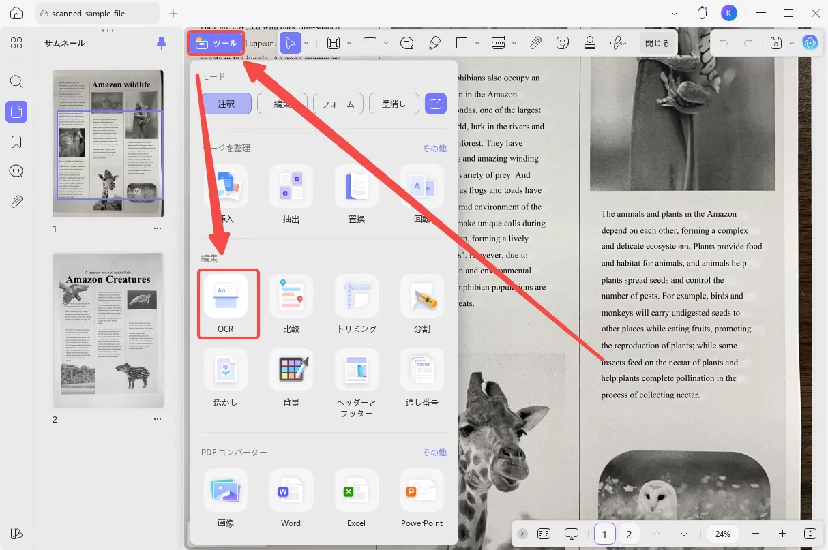Image resolution: width=828 pixels, height=550 pixels.
Task: Select the トリミング crop tool
Action: click(357, 304)
